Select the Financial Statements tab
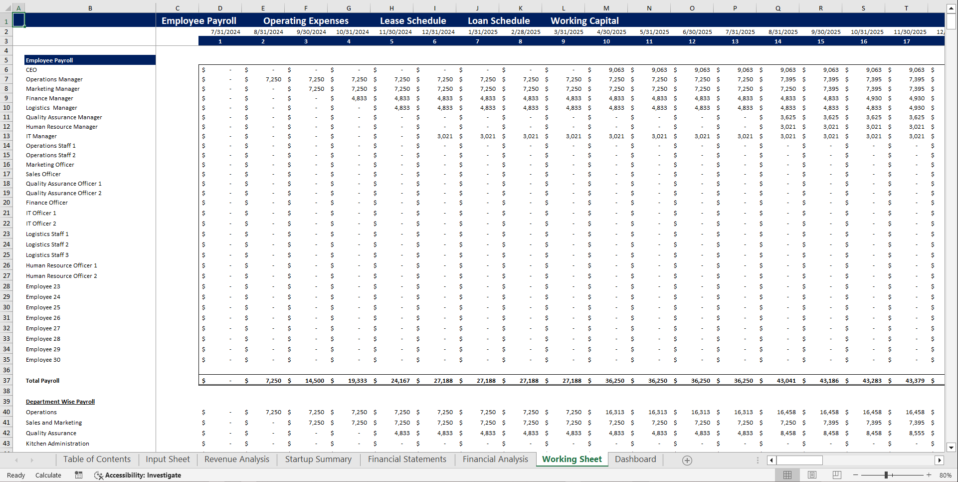The height and width of the screenshot is (482, 958). [407, 459]
